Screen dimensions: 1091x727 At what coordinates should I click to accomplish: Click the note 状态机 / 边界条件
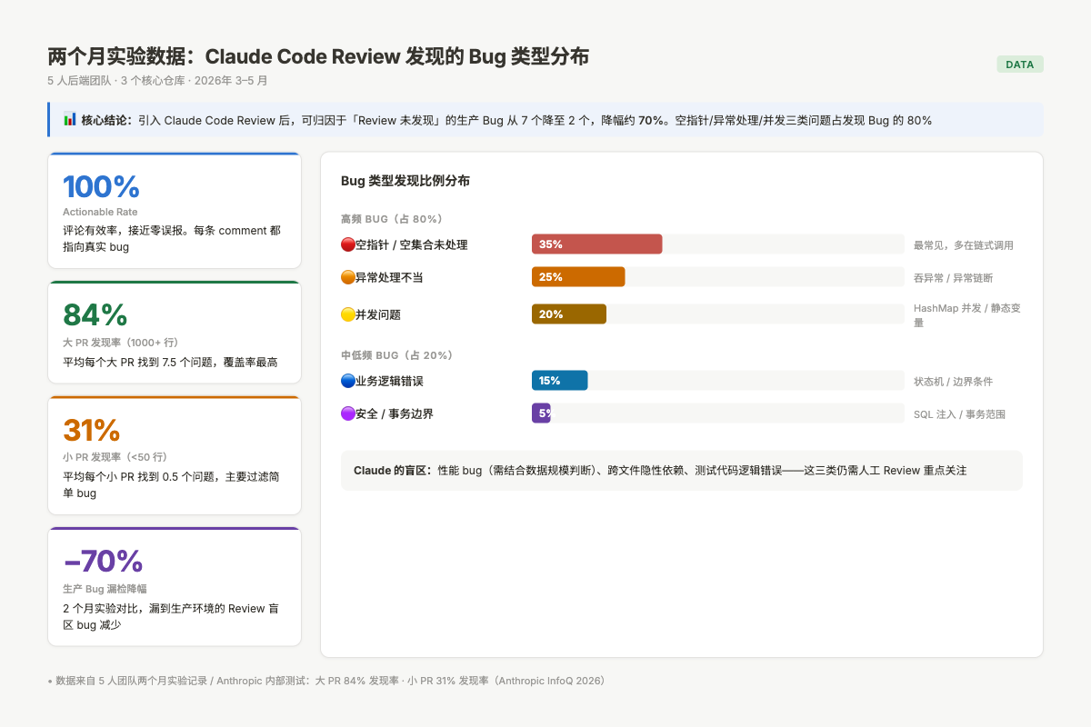tap(954, 382)
